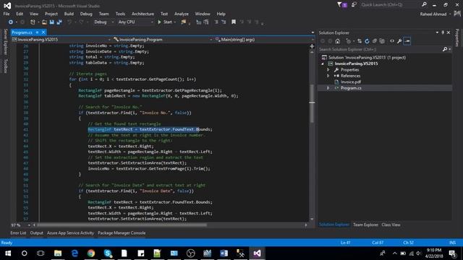This screenshot has width=463, height=260.
Task: Click the feedback icon in title bar
Action: (x=354, y=5)
